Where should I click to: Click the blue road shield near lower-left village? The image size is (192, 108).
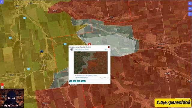tap(28, 69)
